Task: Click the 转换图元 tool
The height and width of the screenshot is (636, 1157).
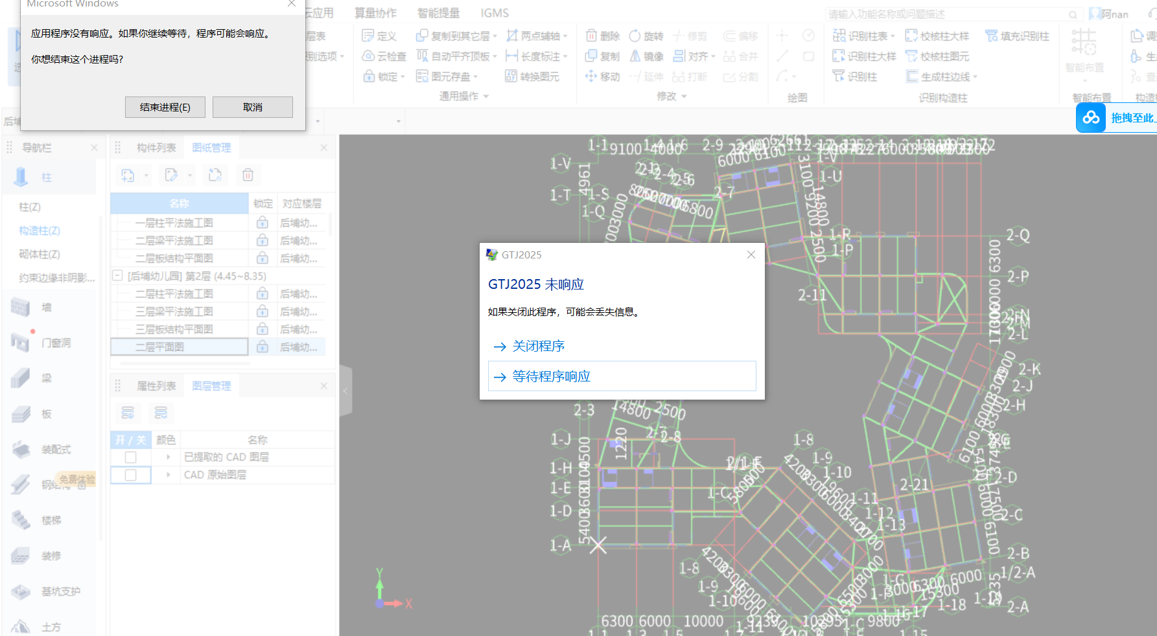Action: pos(532,76)
